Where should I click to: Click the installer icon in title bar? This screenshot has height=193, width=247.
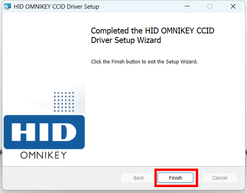click(7, 6)
